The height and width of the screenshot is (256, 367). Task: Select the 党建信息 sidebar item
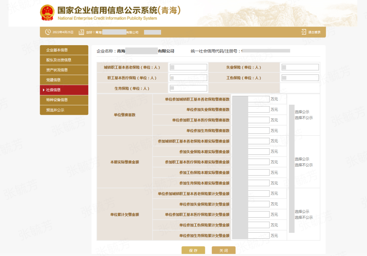point(64,80)
